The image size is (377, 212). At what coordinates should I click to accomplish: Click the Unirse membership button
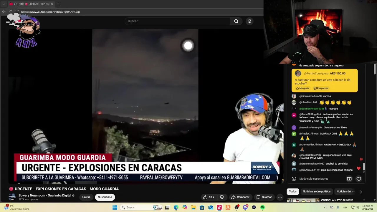pos(86,197)
